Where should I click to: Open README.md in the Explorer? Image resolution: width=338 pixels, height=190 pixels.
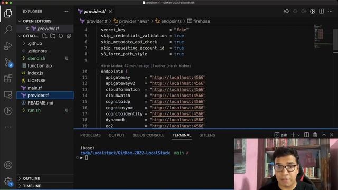point(40,103)
